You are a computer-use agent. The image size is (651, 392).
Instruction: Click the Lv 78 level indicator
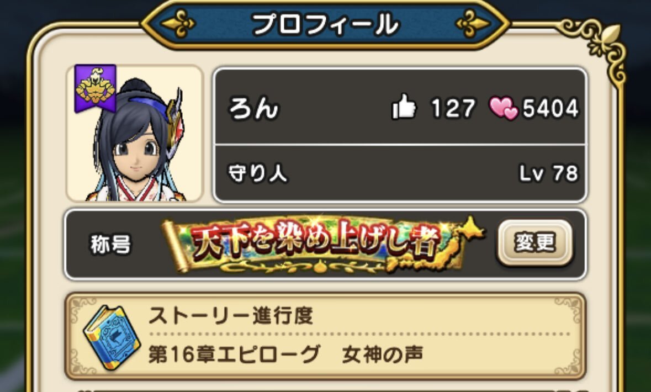click(x=548, y=173)
